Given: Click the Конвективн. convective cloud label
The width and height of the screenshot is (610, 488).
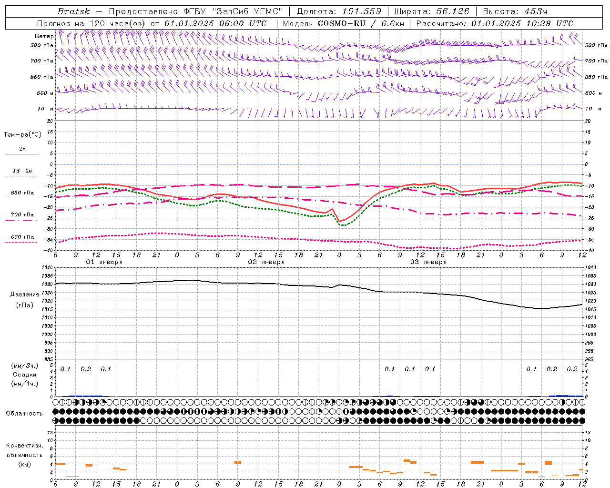Looking at the screenshot, I should click(x=24, y=446).
